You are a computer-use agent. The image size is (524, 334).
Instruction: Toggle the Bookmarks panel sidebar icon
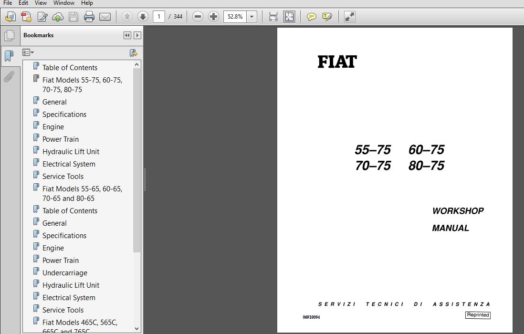10,56
